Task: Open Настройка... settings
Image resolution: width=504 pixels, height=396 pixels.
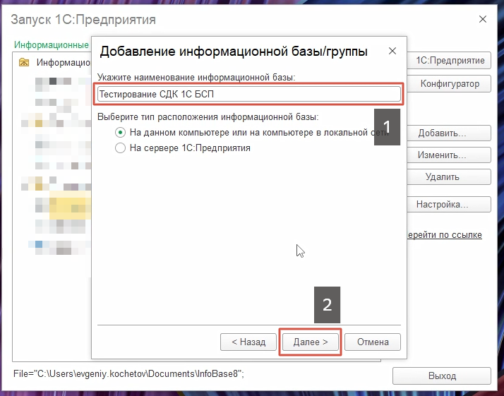Action: pyautogui.click(x=442, y=205)
